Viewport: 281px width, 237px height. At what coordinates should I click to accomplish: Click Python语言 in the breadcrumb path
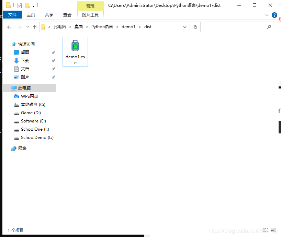tap(102, 26)
